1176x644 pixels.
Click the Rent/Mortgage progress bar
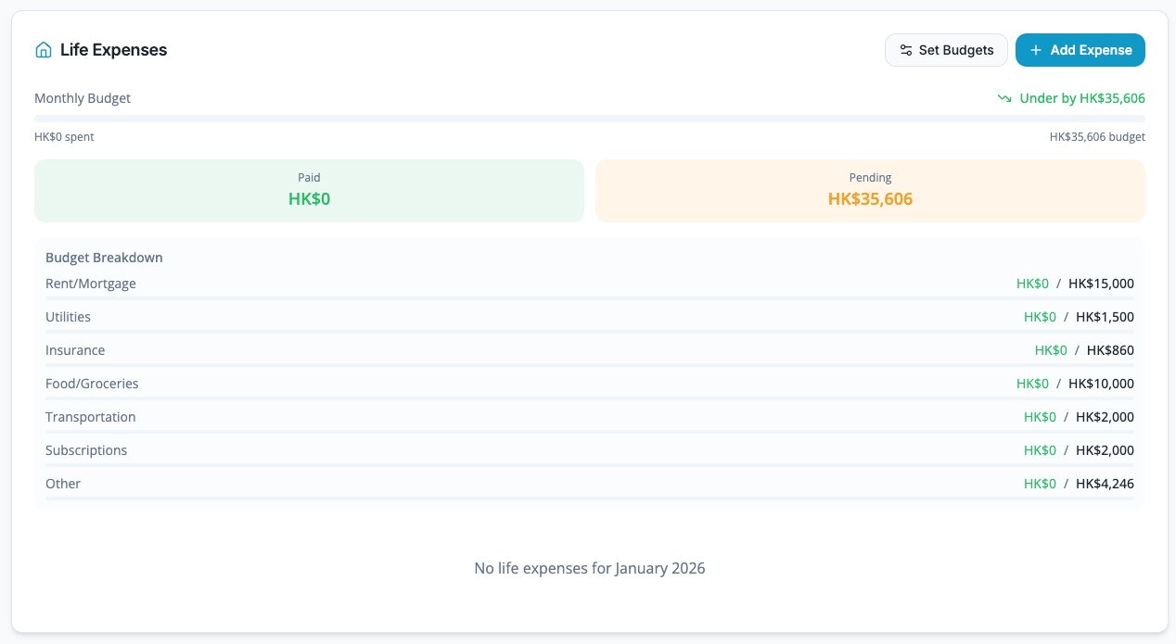point(590,298)
